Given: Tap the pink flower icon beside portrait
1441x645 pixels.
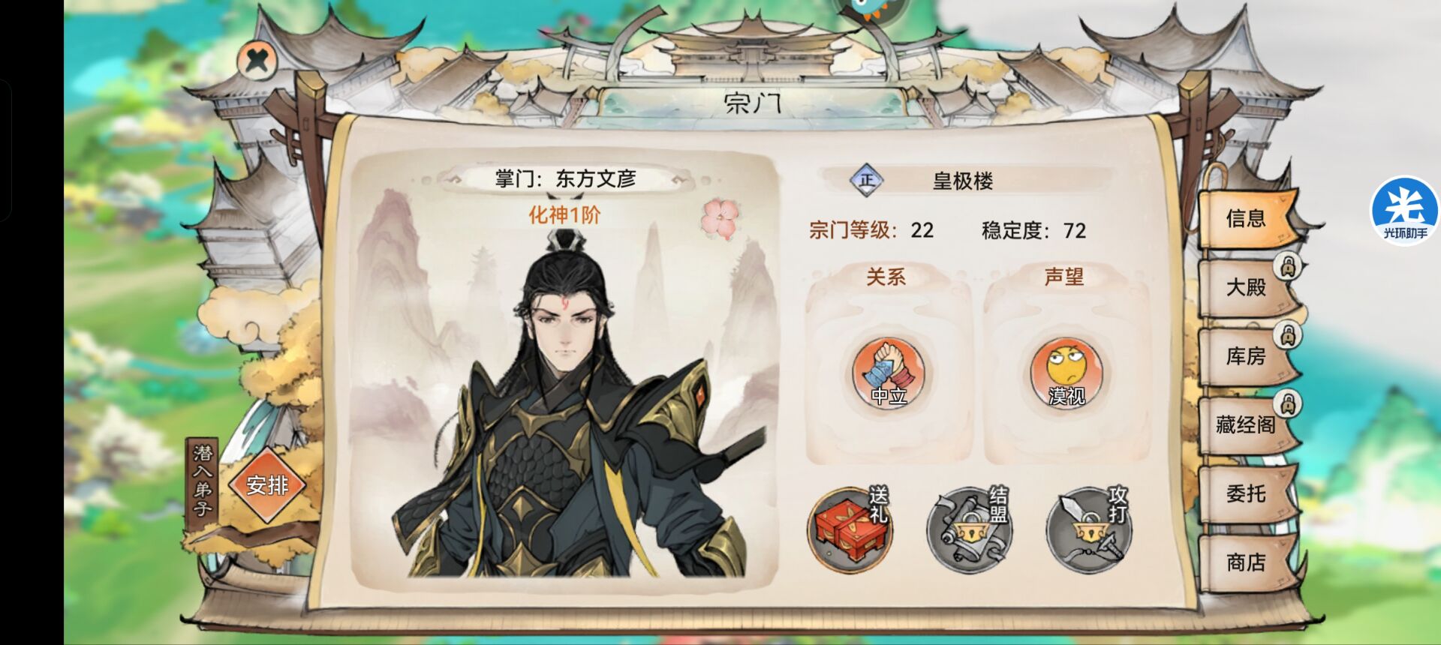Looking at the screenshot, I should click(x=721, y=219).
